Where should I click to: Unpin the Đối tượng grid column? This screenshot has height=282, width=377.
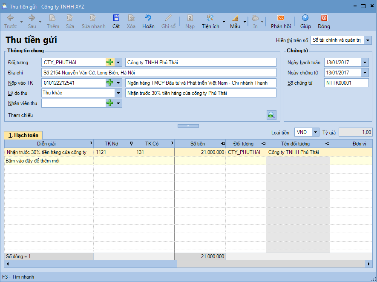click(264, 144)
